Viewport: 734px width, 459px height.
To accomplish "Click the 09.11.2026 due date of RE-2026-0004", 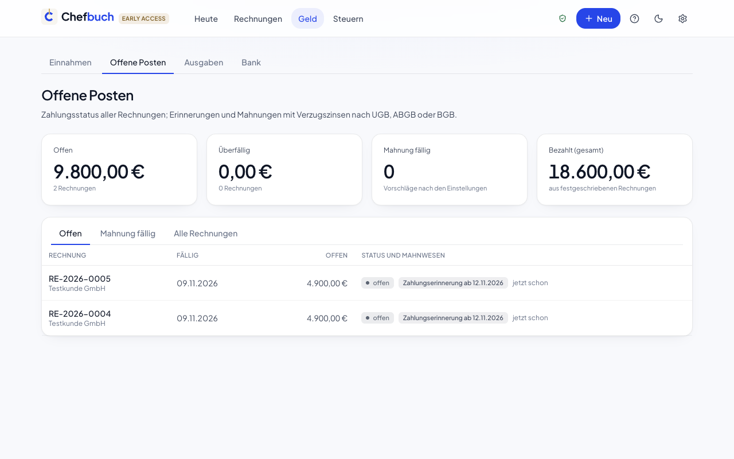I will pos(197,318).
